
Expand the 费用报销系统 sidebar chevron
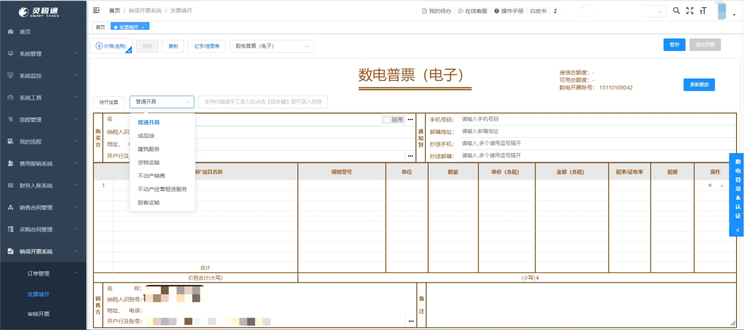tap(76, 164)
